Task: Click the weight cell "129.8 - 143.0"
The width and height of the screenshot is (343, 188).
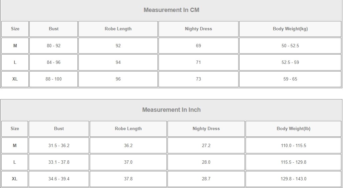Action: coord(293,179)
